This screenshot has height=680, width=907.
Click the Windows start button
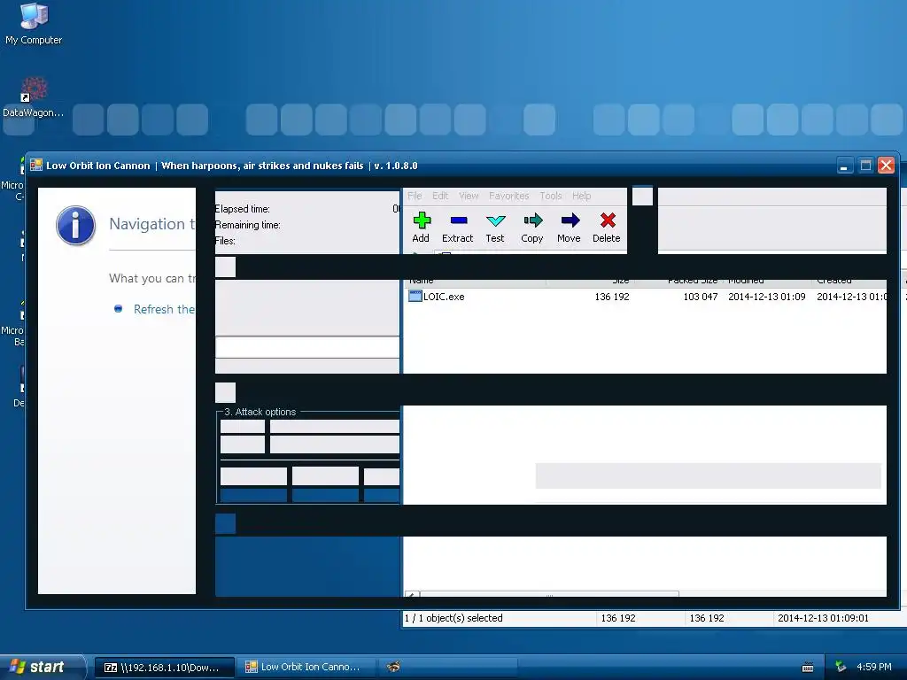click(x=42, y=667)
